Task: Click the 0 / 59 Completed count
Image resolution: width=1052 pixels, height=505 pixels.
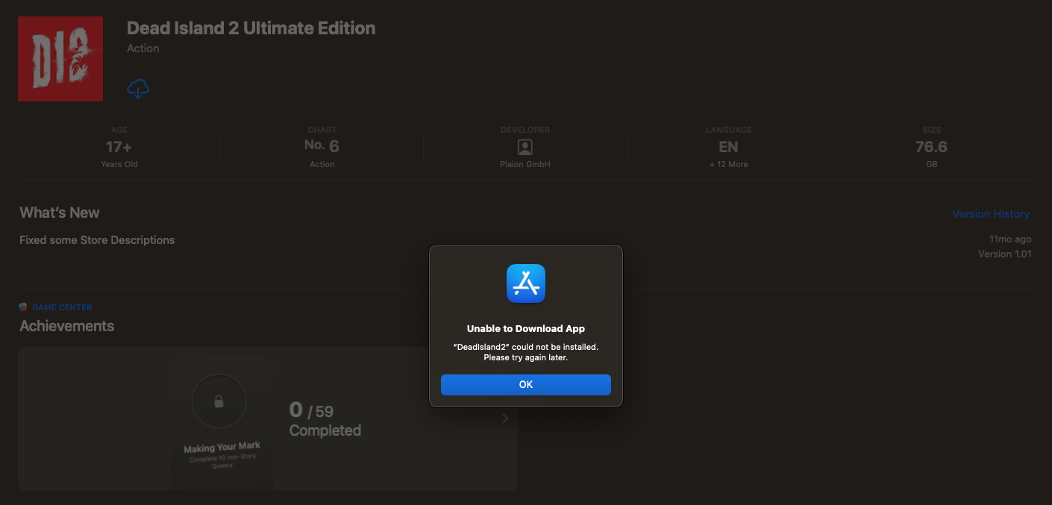Action: (325, 420)
